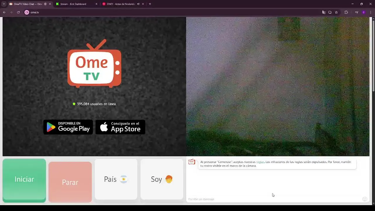Open the browser extensions puzzle icon
This screenshot has height=211, width=375.
346,12
